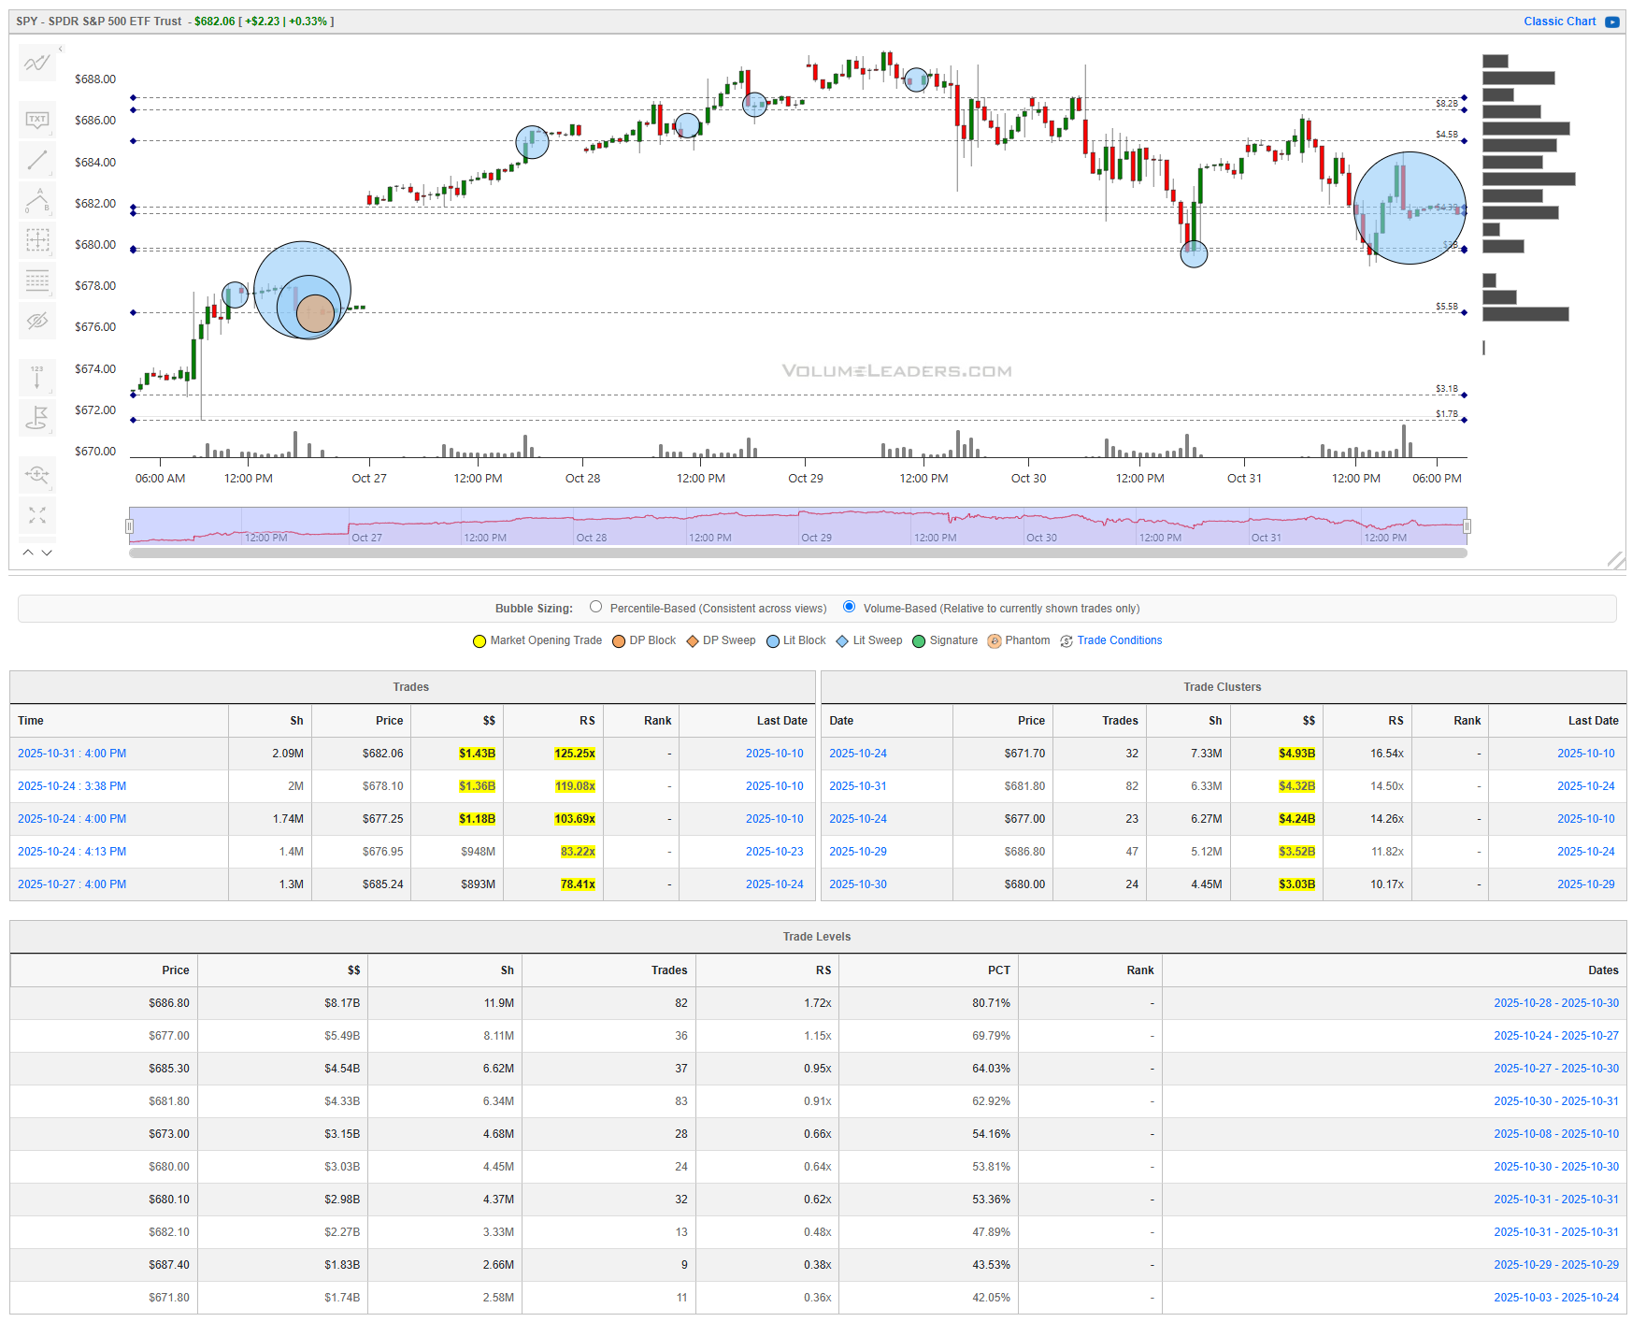
Task: Choose the trend line drawing tool
Action: point(37,160)
